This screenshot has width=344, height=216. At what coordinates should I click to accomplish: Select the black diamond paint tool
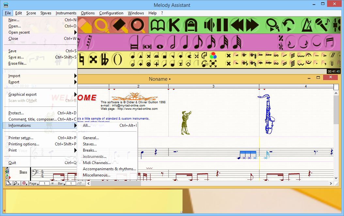(119, 25)
